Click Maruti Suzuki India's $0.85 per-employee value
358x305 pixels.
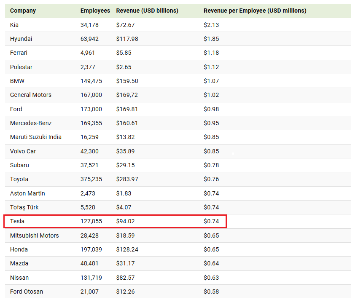(x=211, y=137)
